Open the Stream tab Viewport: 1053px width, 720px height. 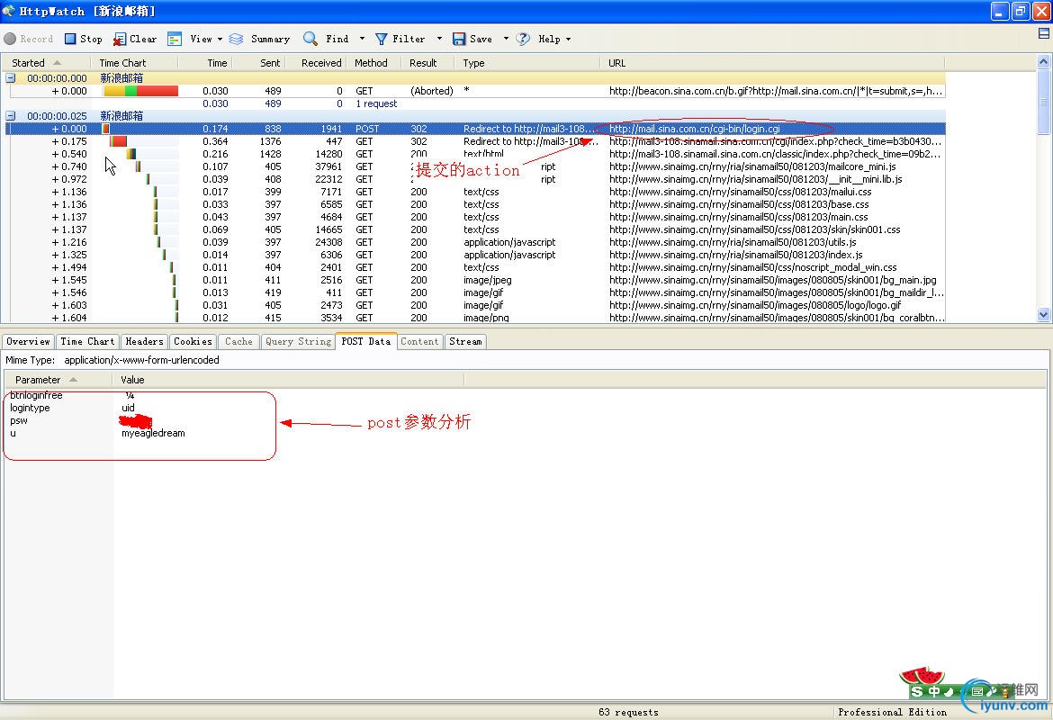point(465,341)
